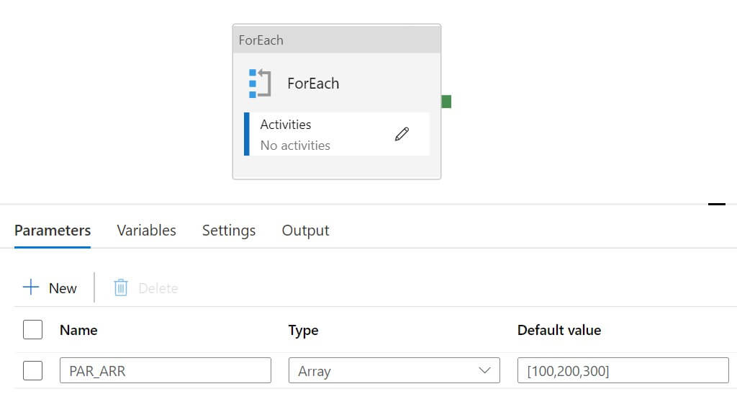Click the ForEach activity name text
This screenshot has height=407, width=737.
pos(313,84)
